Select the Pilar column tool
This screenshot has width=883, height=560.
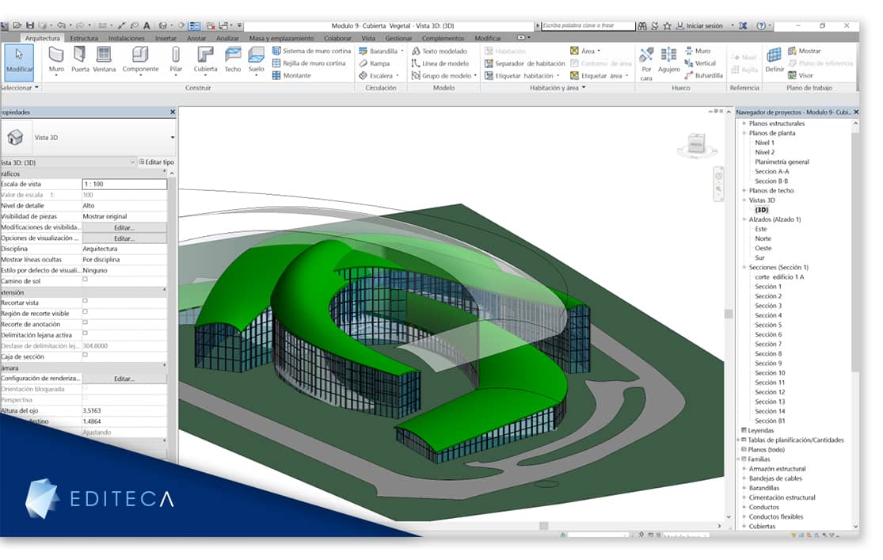click(176, 60)
